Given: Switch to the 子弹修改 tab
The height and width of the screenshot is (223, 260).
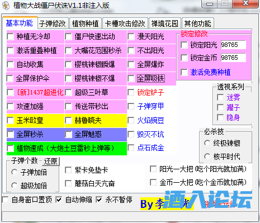Looking at the screenshot, I should coord(53,23).
